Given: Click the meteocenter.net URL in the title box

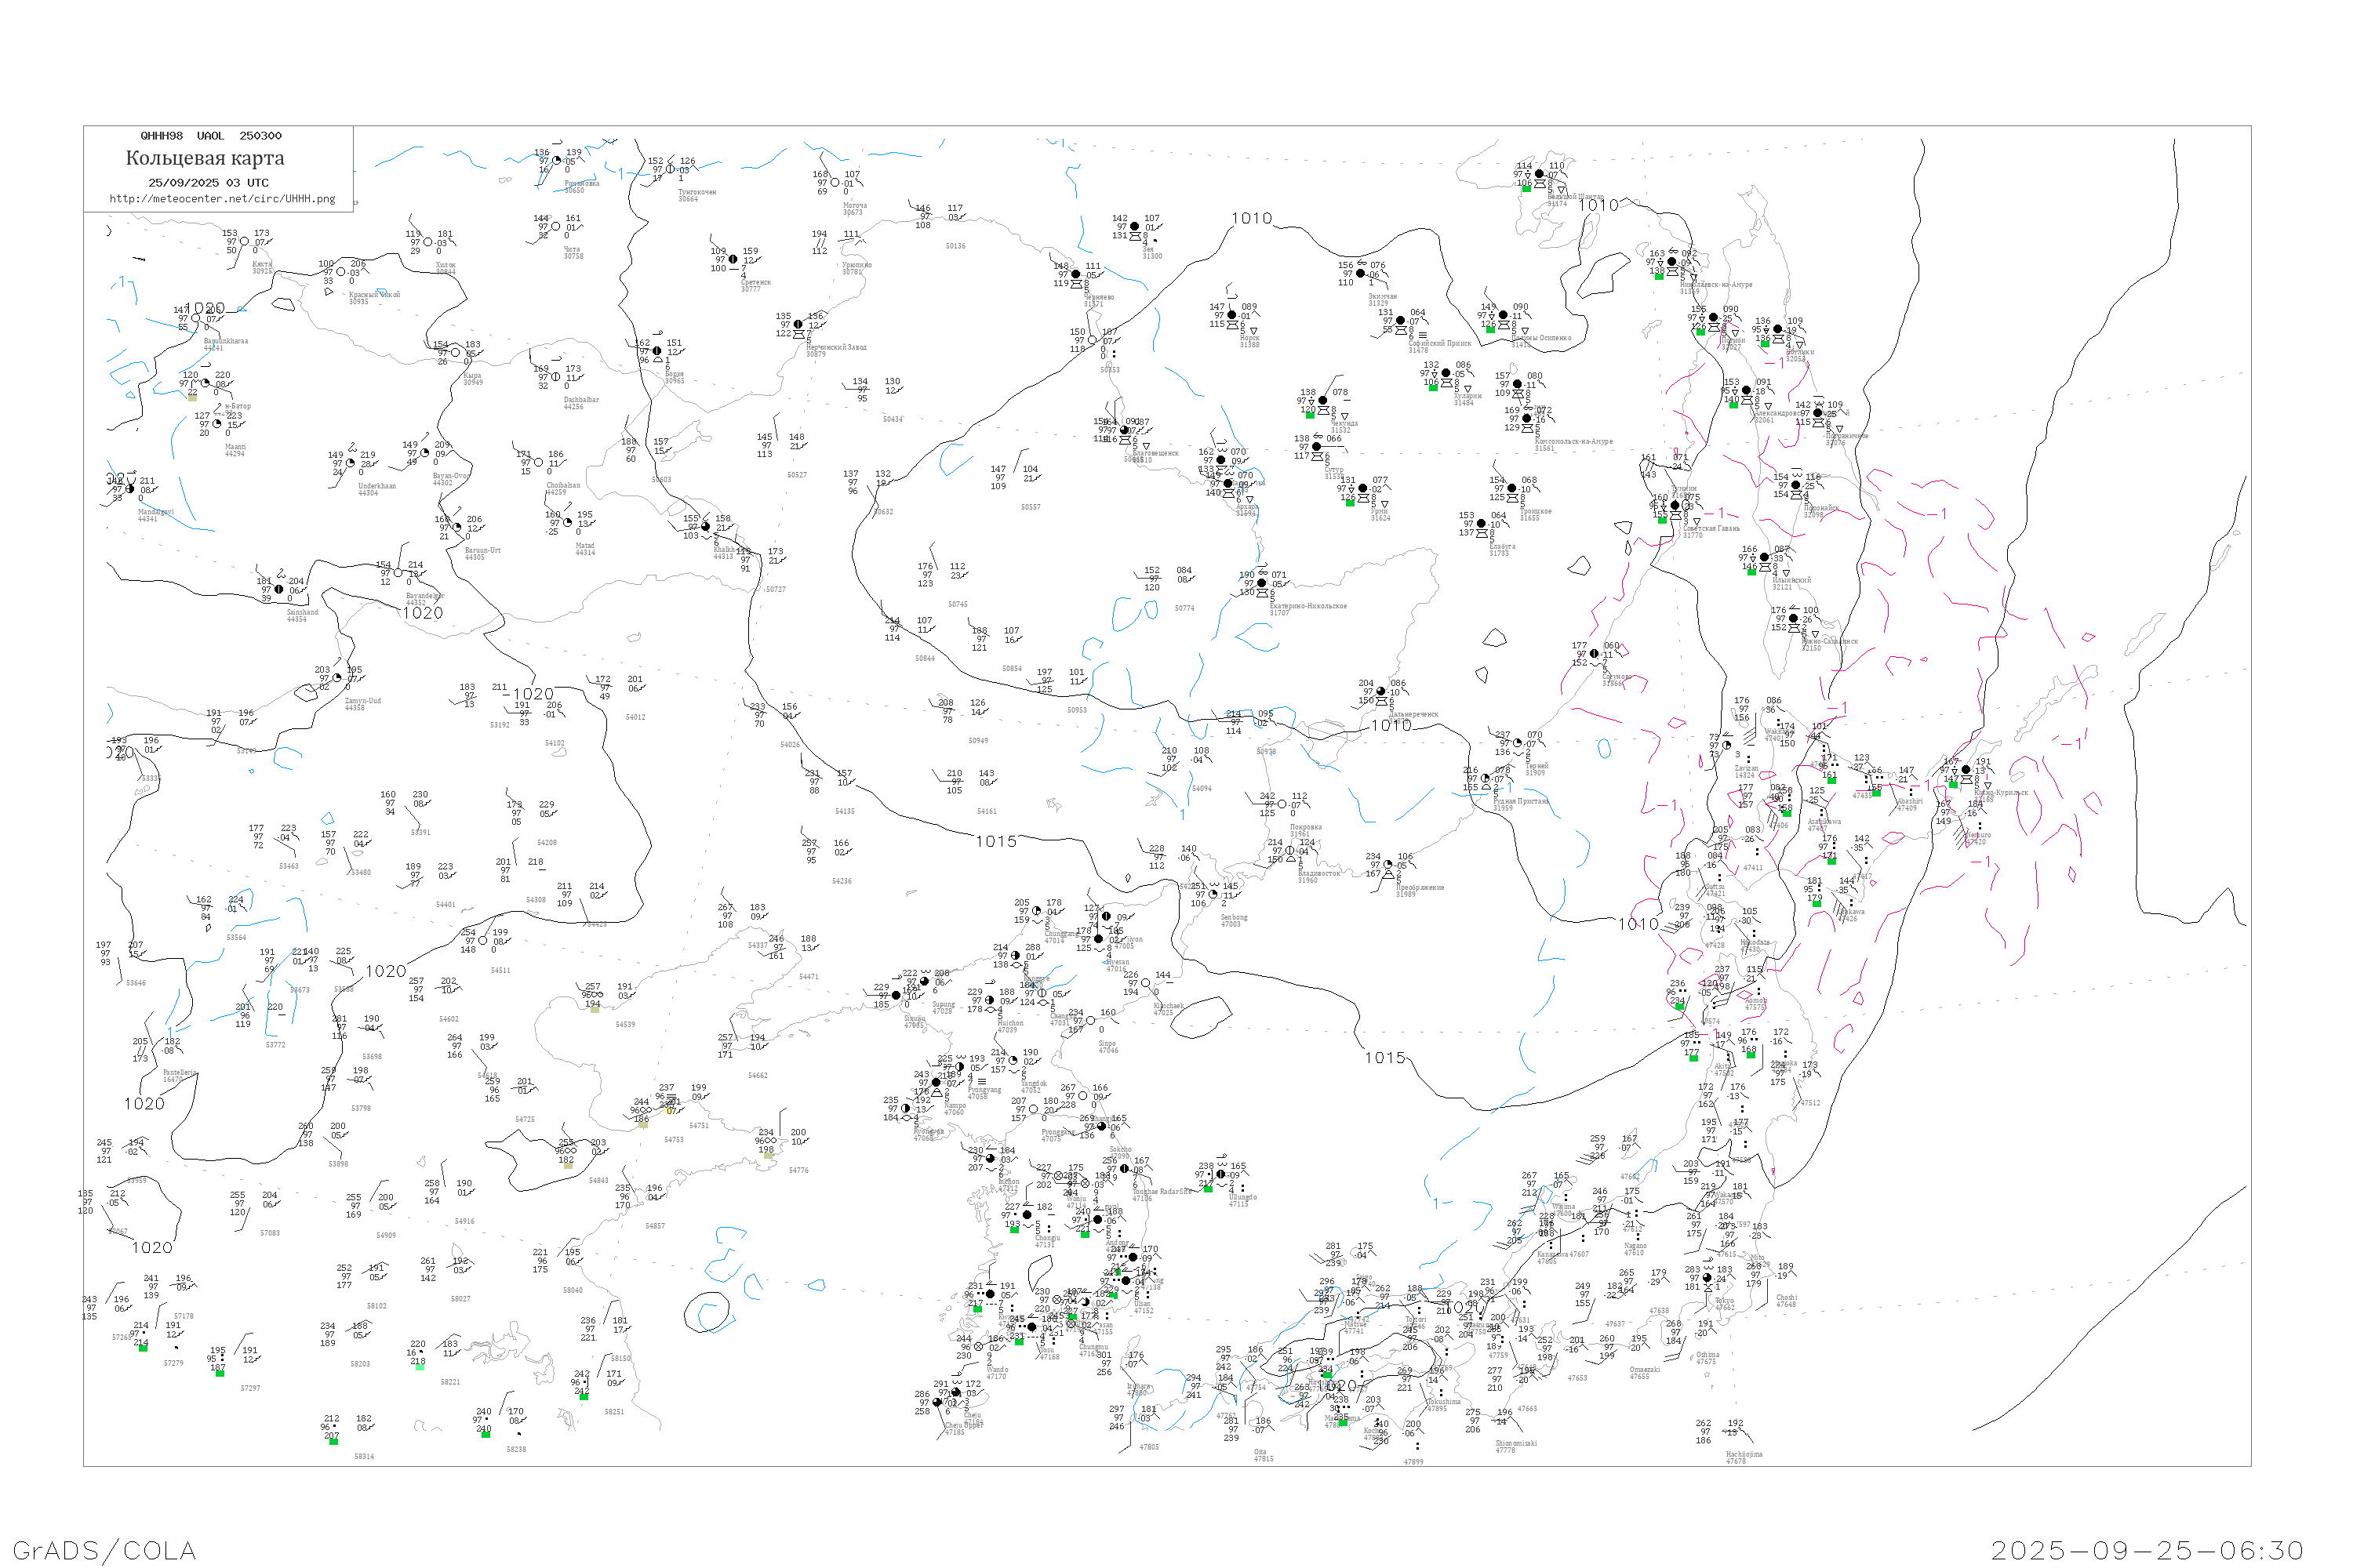Looking at the screenshot, I should (222, 199).
